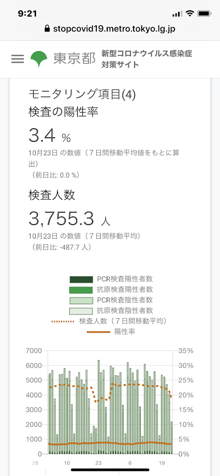Toggle 陽性率 solid line legend

[x=111, y=332]
